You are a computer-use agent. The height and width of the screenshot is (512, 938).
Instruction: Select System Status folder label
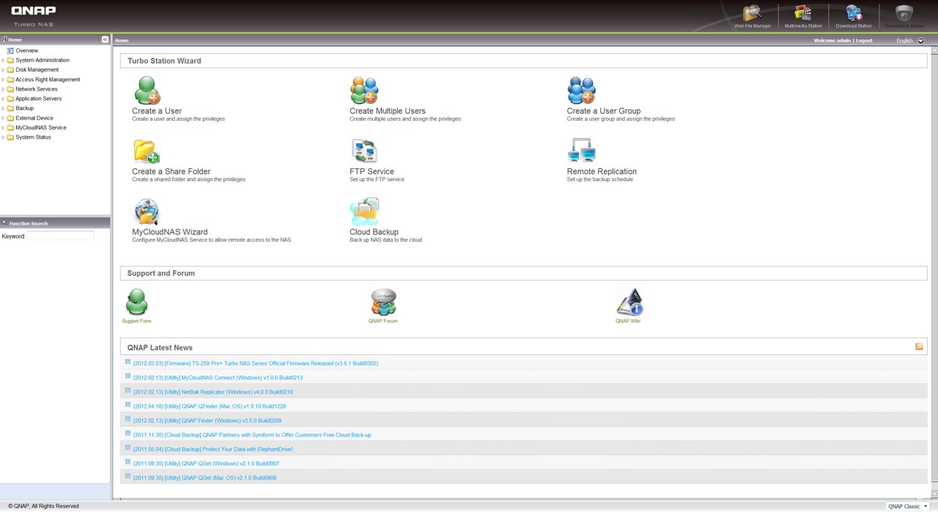[x=33, y=137]
